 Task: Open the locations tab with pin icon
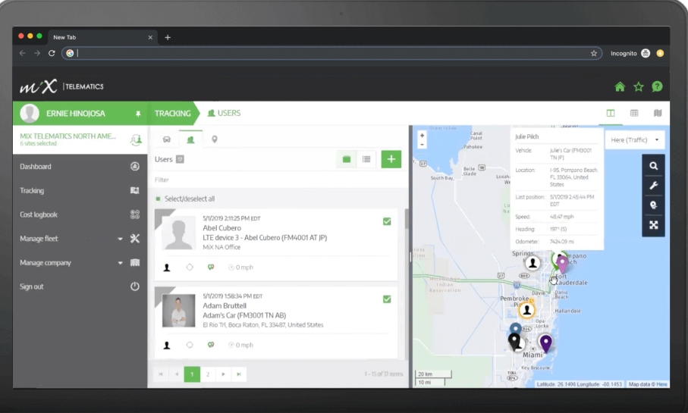(x=215, y=139)
